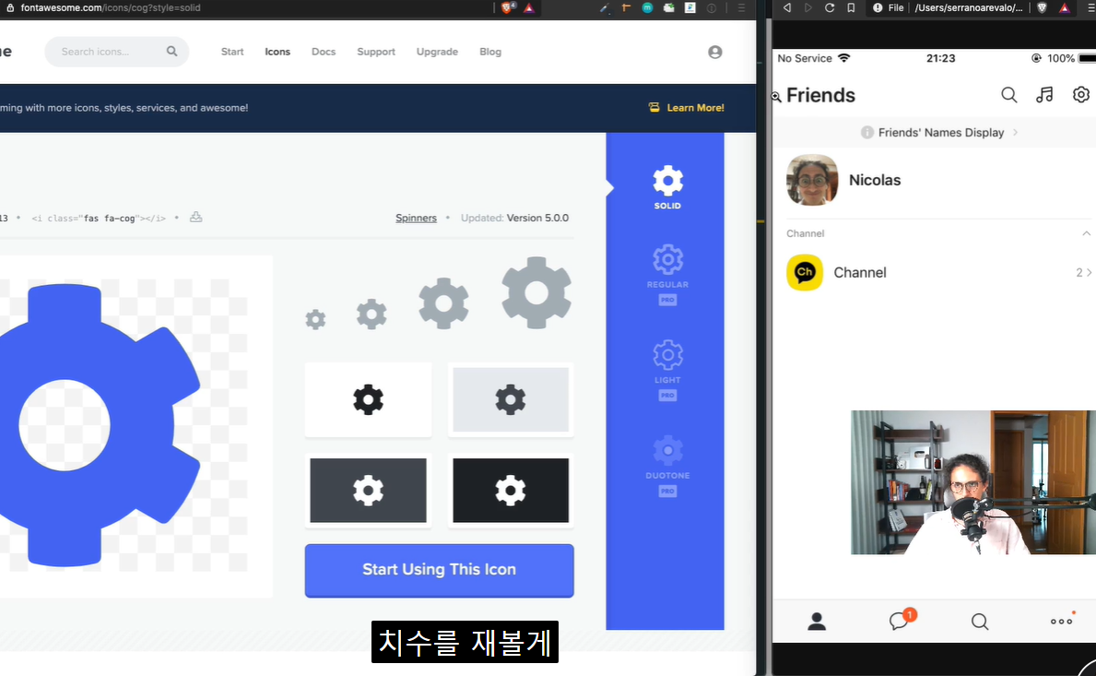The image size is (1096, 676).
Task: Click the large blue cog preview
Action: click(x=98, y=425)
